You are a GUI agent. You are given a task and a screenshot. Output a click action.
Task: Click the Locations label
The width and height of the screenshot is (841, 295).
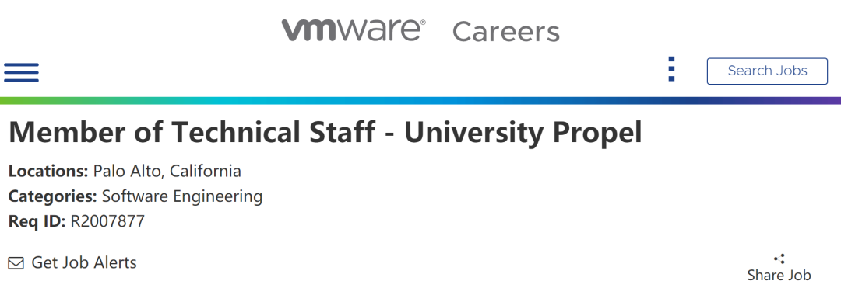tap(48, 172)
